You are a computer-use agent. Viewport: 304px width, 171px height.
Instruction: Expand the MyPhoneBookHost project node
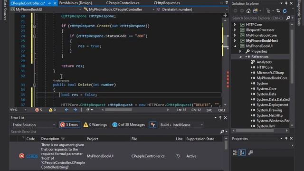[x=235, y=40]
